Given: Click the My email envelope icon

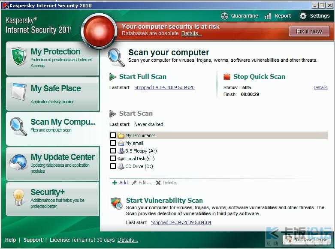Looking at the screenshot, I should 121,143.
